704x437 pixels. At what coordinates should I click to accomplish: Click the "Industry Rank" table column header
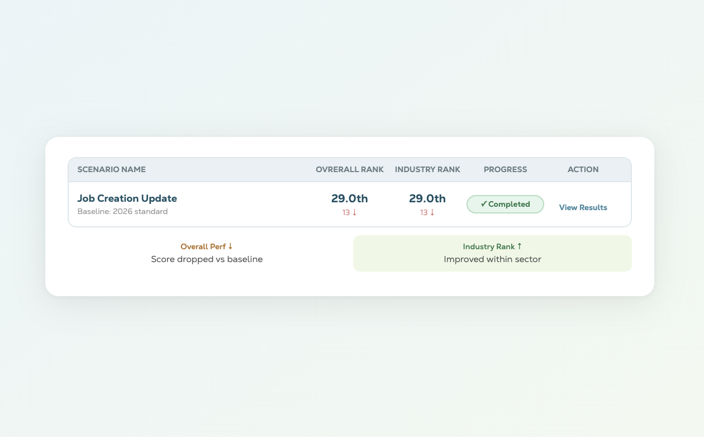point(427,169)
